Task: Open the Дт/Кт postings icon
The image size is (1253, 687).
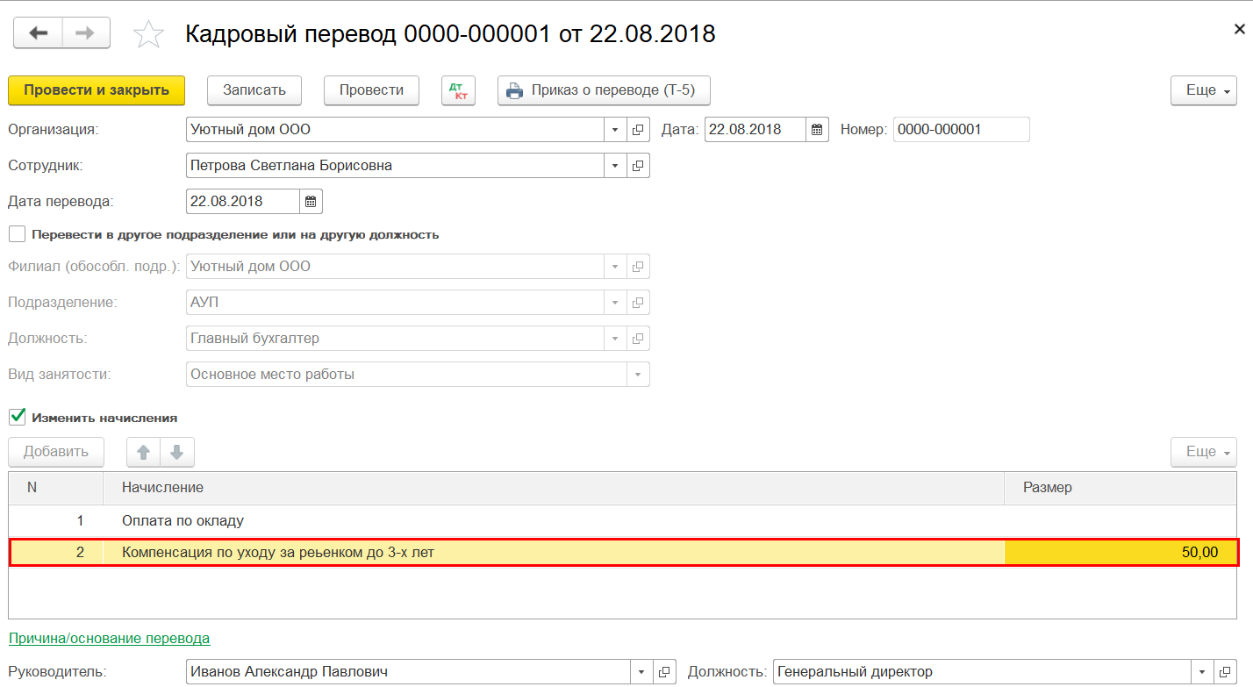Action: [458, 90]
